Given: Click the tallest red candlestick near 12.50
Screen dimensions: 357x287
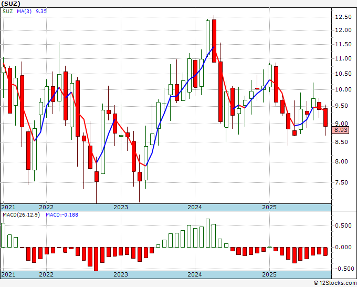Looking at the screenshot, I should coord(214,41).
